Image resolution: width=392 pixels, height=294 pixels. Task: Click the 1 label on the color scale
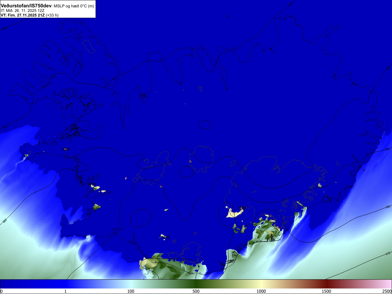tap(65, 291)
